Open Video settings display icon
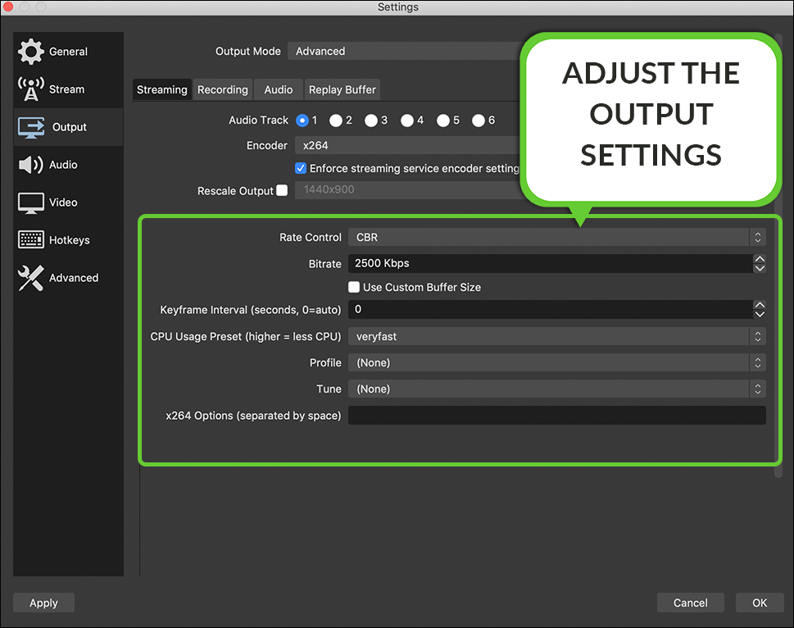This screenshot has height=628, width=794. (31, 203)
